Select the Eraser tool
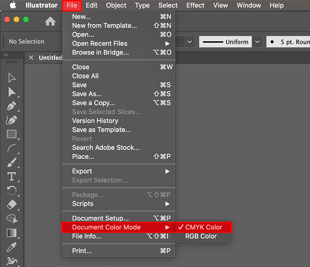 [12, 205]
